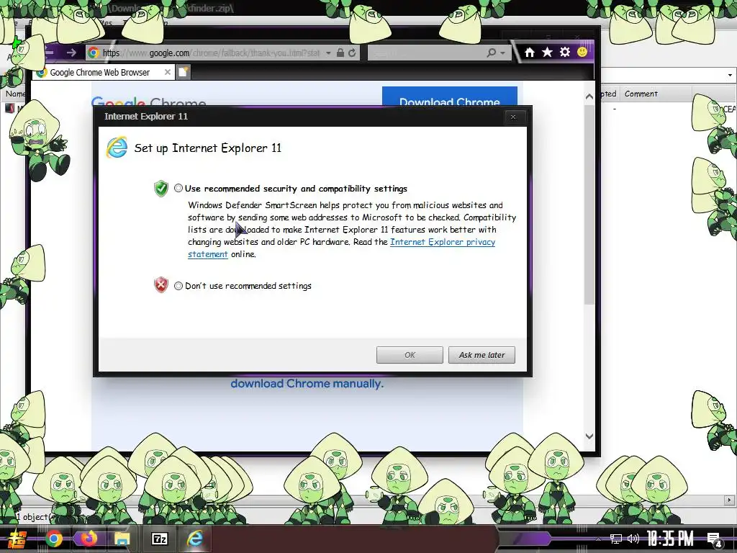Click the Name column header in 7-Zip
The image size is (737, 553).
coord(16,94)
